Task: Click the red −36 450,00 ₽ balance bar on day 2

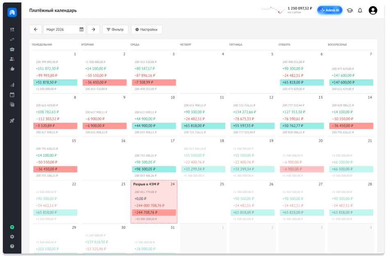Action: pos(105,82)
